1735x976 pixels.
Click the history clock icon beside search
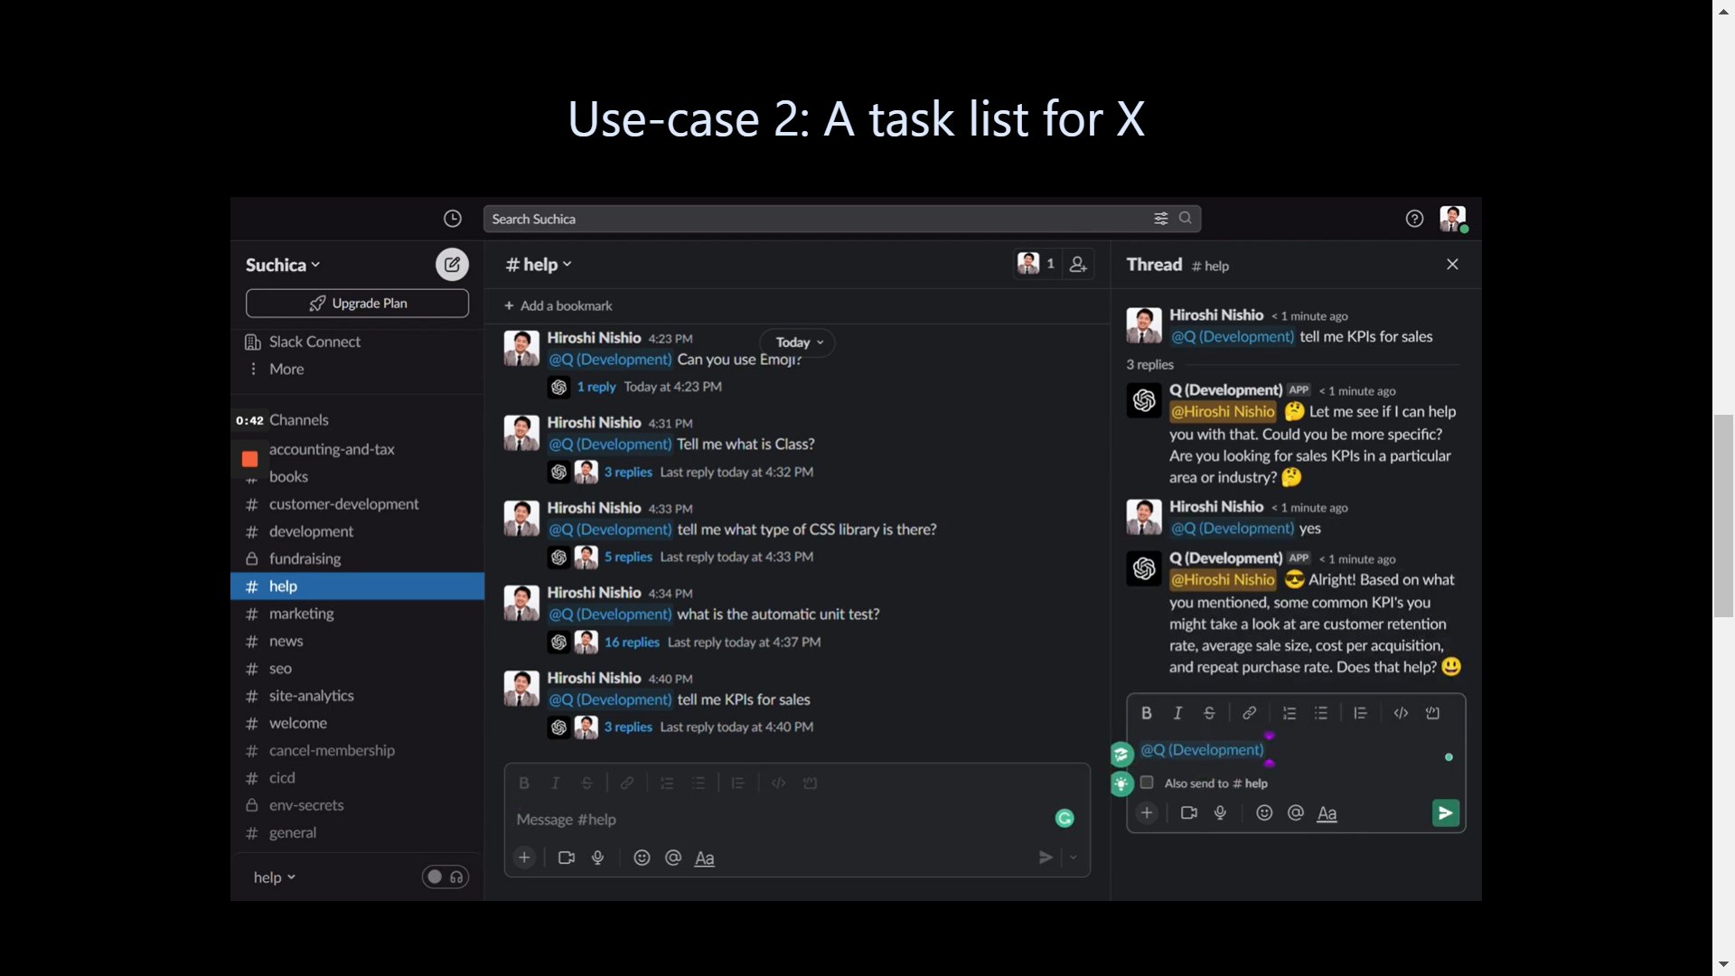point(452,218)
